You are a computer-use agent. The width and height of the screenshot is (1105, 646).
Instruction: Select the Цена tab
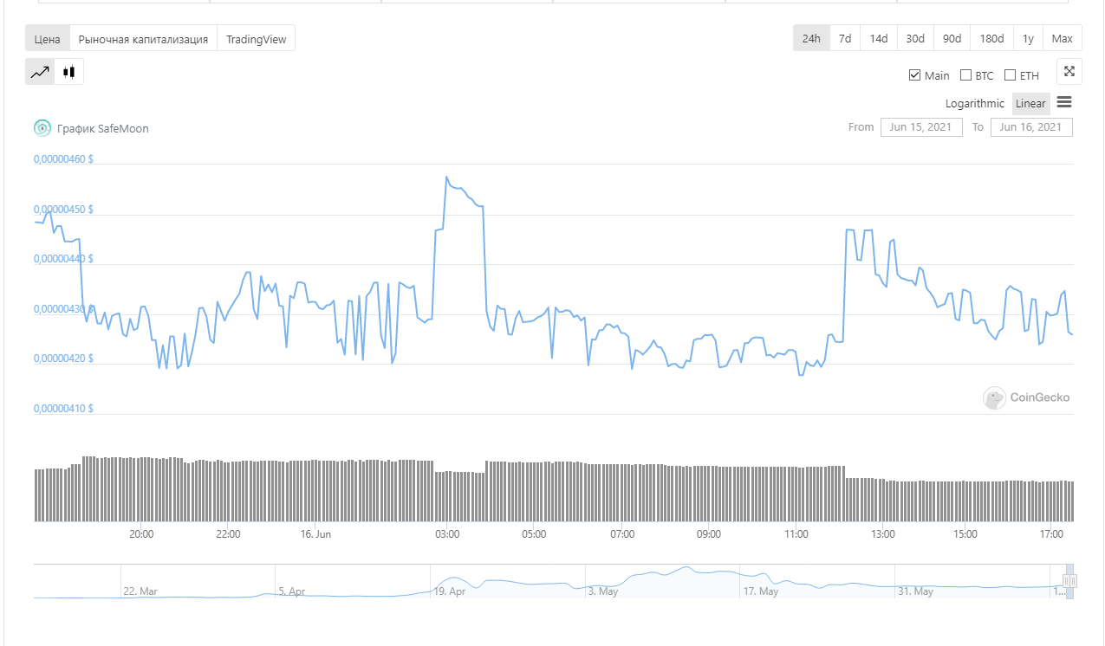pos(48,39)
